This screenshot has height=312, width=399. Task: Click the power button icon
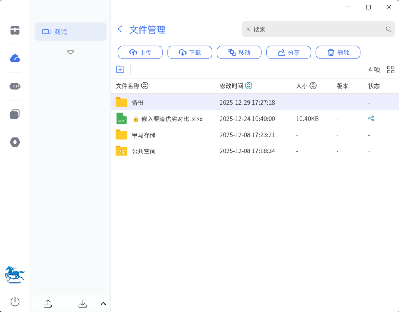(15, 301)
